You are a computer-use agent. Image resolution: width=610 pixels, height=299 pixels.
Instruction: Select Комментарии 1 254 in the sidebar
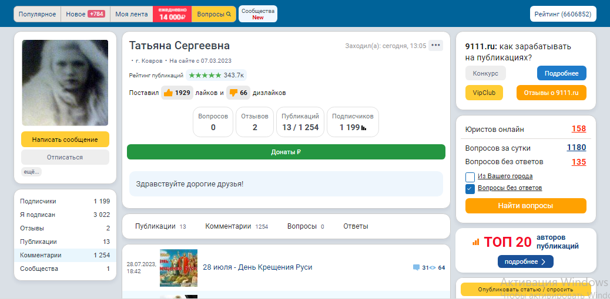(65, 255)
